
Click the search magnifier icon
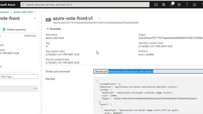(x=23, y=4)
